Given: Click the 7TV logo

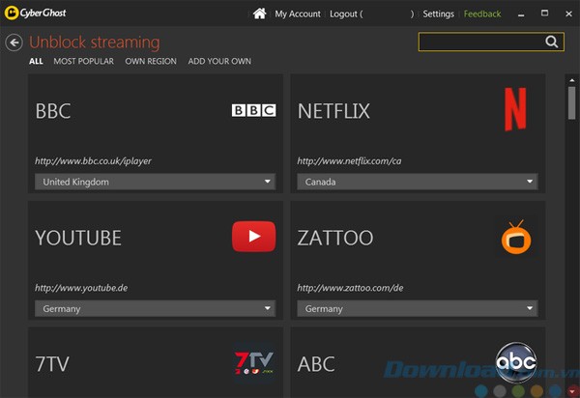Looking at the screenshot, I should click(x=254, y=363).
